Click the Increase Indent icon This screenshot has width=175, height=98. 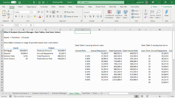[x=61, y=16]
